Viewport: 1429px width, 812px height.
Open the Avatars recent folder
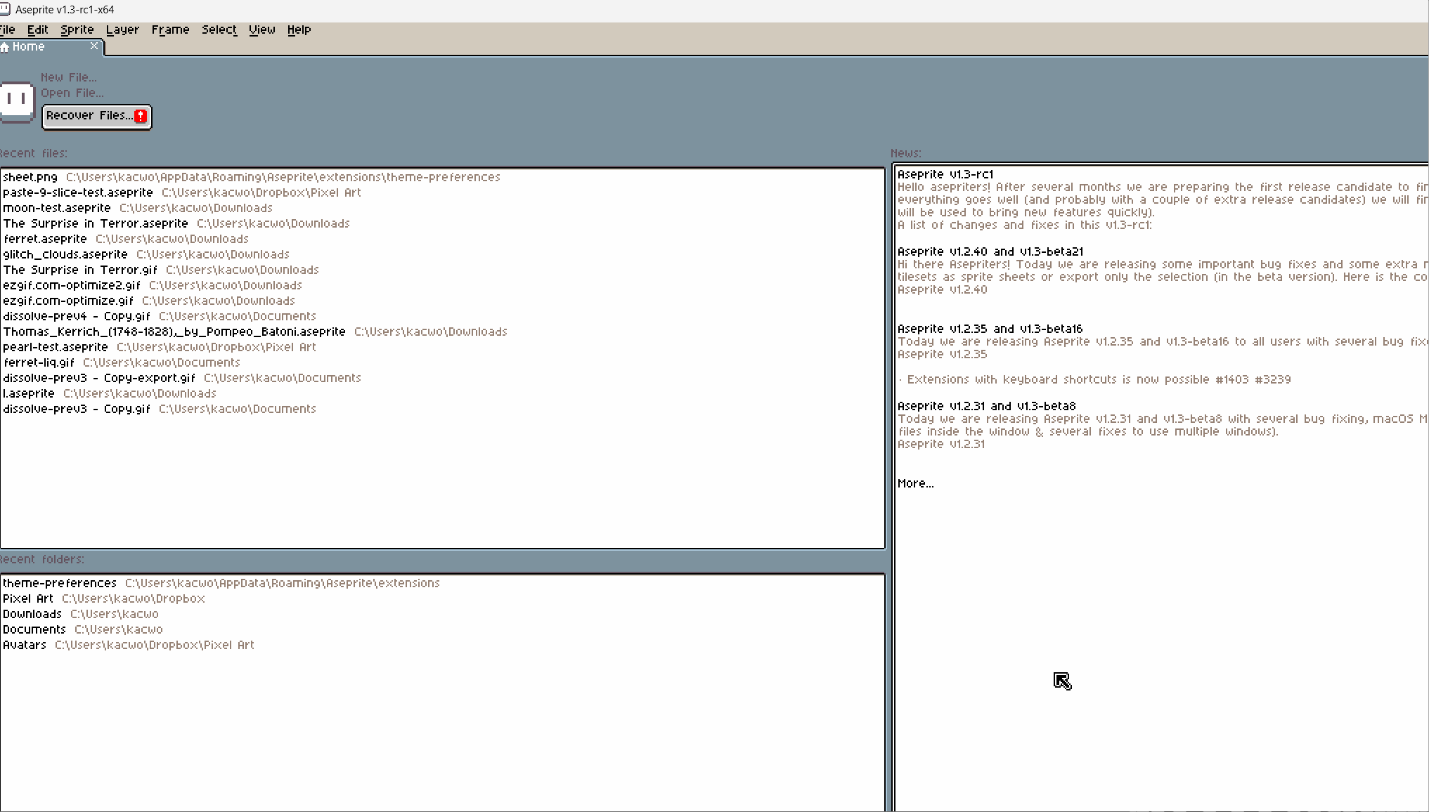pyautogui.click(x=25, y=644)
